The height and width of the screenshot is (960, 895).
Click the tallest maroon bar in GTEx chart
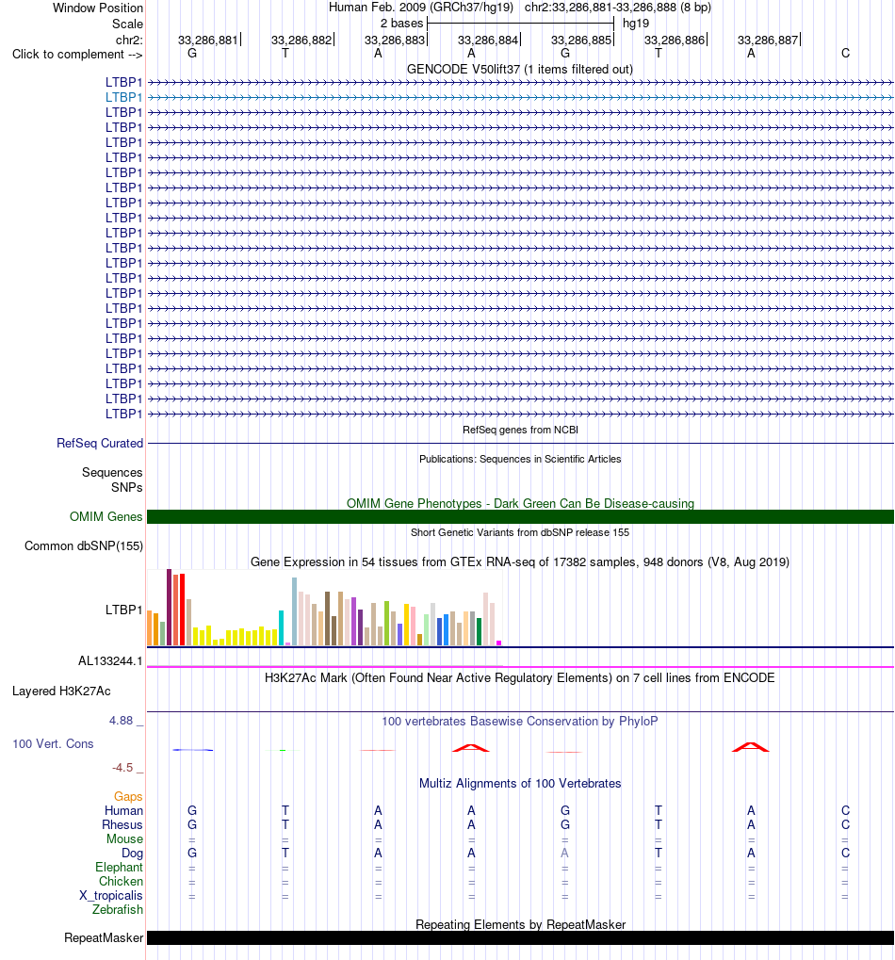(x=169, y=608)
